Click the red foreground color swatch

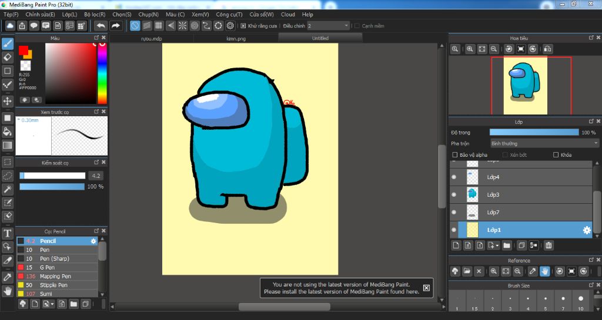point(23,50)
